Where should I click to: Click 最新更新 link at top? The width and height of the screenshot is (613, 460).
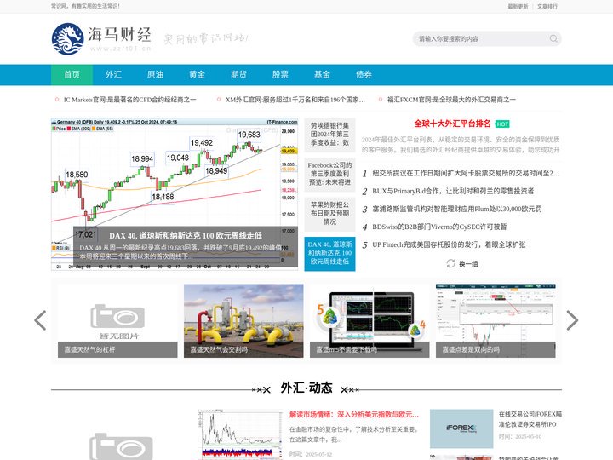click(518, 6)
